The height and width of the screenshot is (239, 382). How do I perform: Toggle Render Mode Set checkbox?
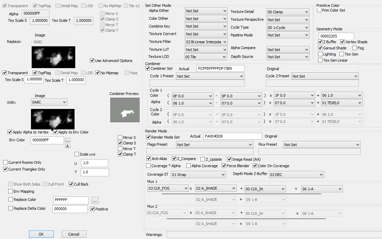[148, 137]
